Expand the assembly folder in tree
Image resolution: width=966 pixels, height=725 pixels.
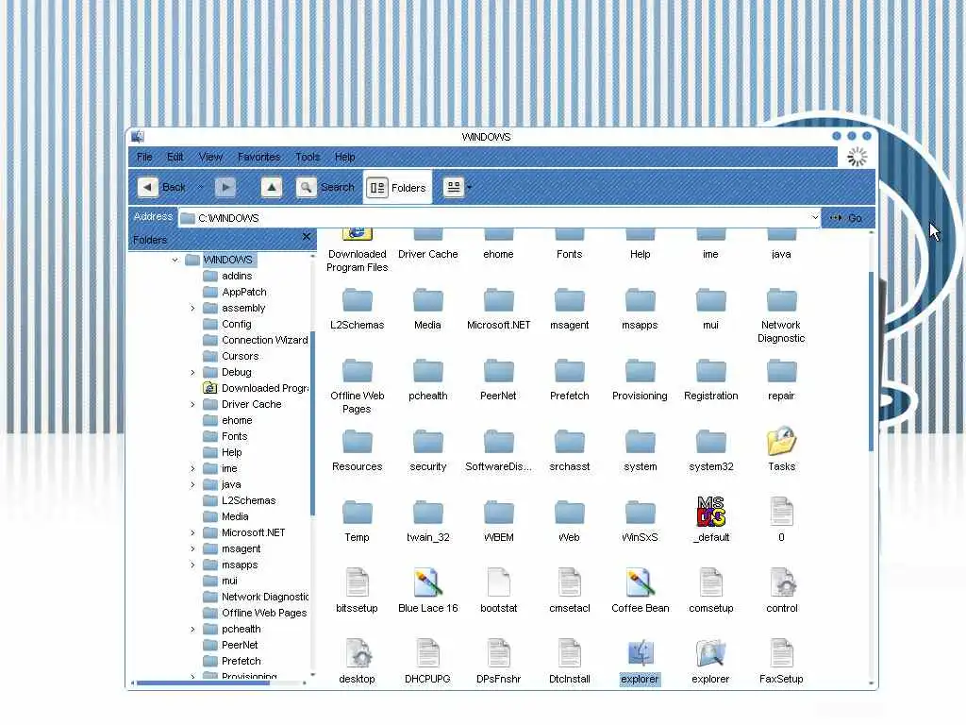pos(192,308)
